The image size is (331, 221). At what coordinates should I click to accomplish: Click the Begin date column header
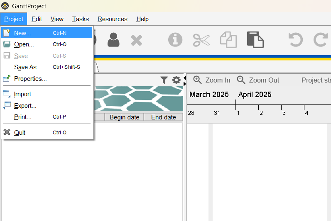pos(124,117)
